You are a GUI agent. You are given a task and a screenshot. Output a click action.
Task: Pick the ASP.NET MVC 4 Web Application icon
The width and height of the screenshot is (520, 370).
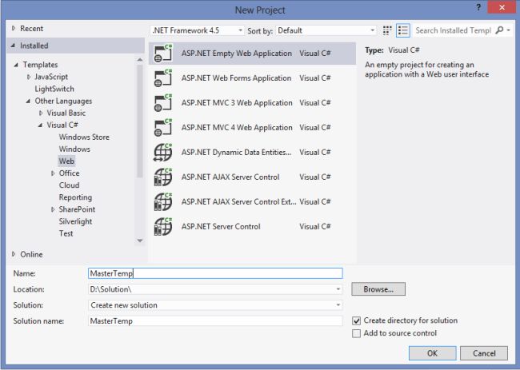point(163,128)
